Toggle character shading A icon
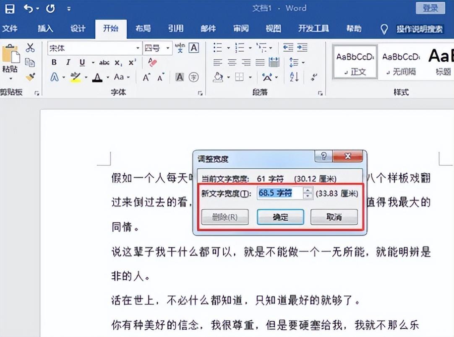 click(x=180, y=77)
